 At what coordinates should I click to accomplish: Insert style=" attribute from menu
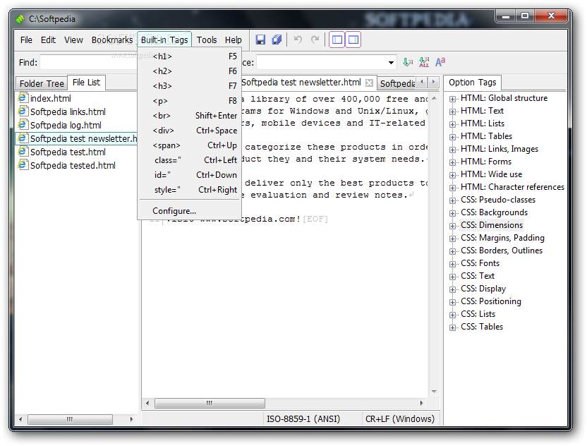[189, 190]
